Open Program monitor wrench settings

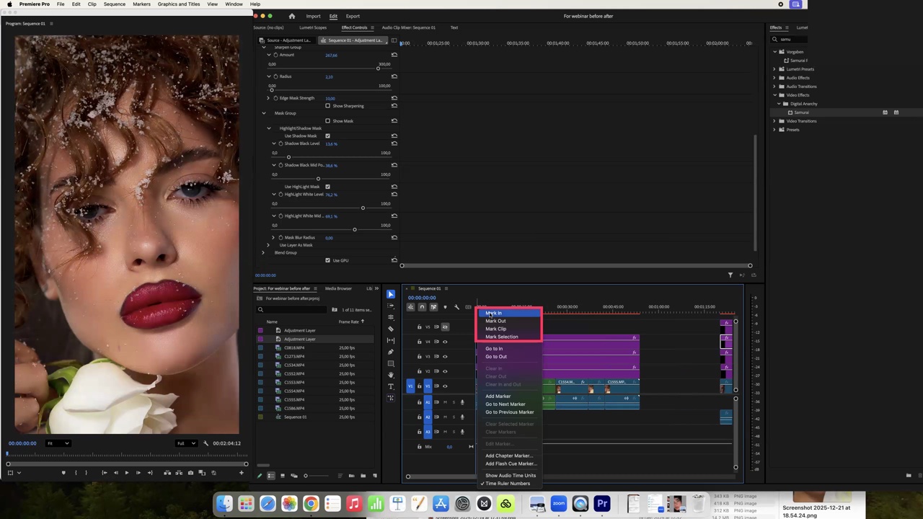206,443
